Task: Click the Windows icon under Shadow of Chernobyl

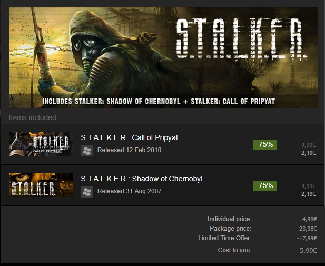Action: (x=87, y=192)
